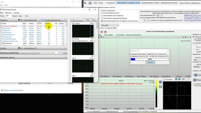This screenshot has width=201, height=113.
Task: Collapse the Процессы section chevron
Action: pyautogui.click(x=65, y=20)
